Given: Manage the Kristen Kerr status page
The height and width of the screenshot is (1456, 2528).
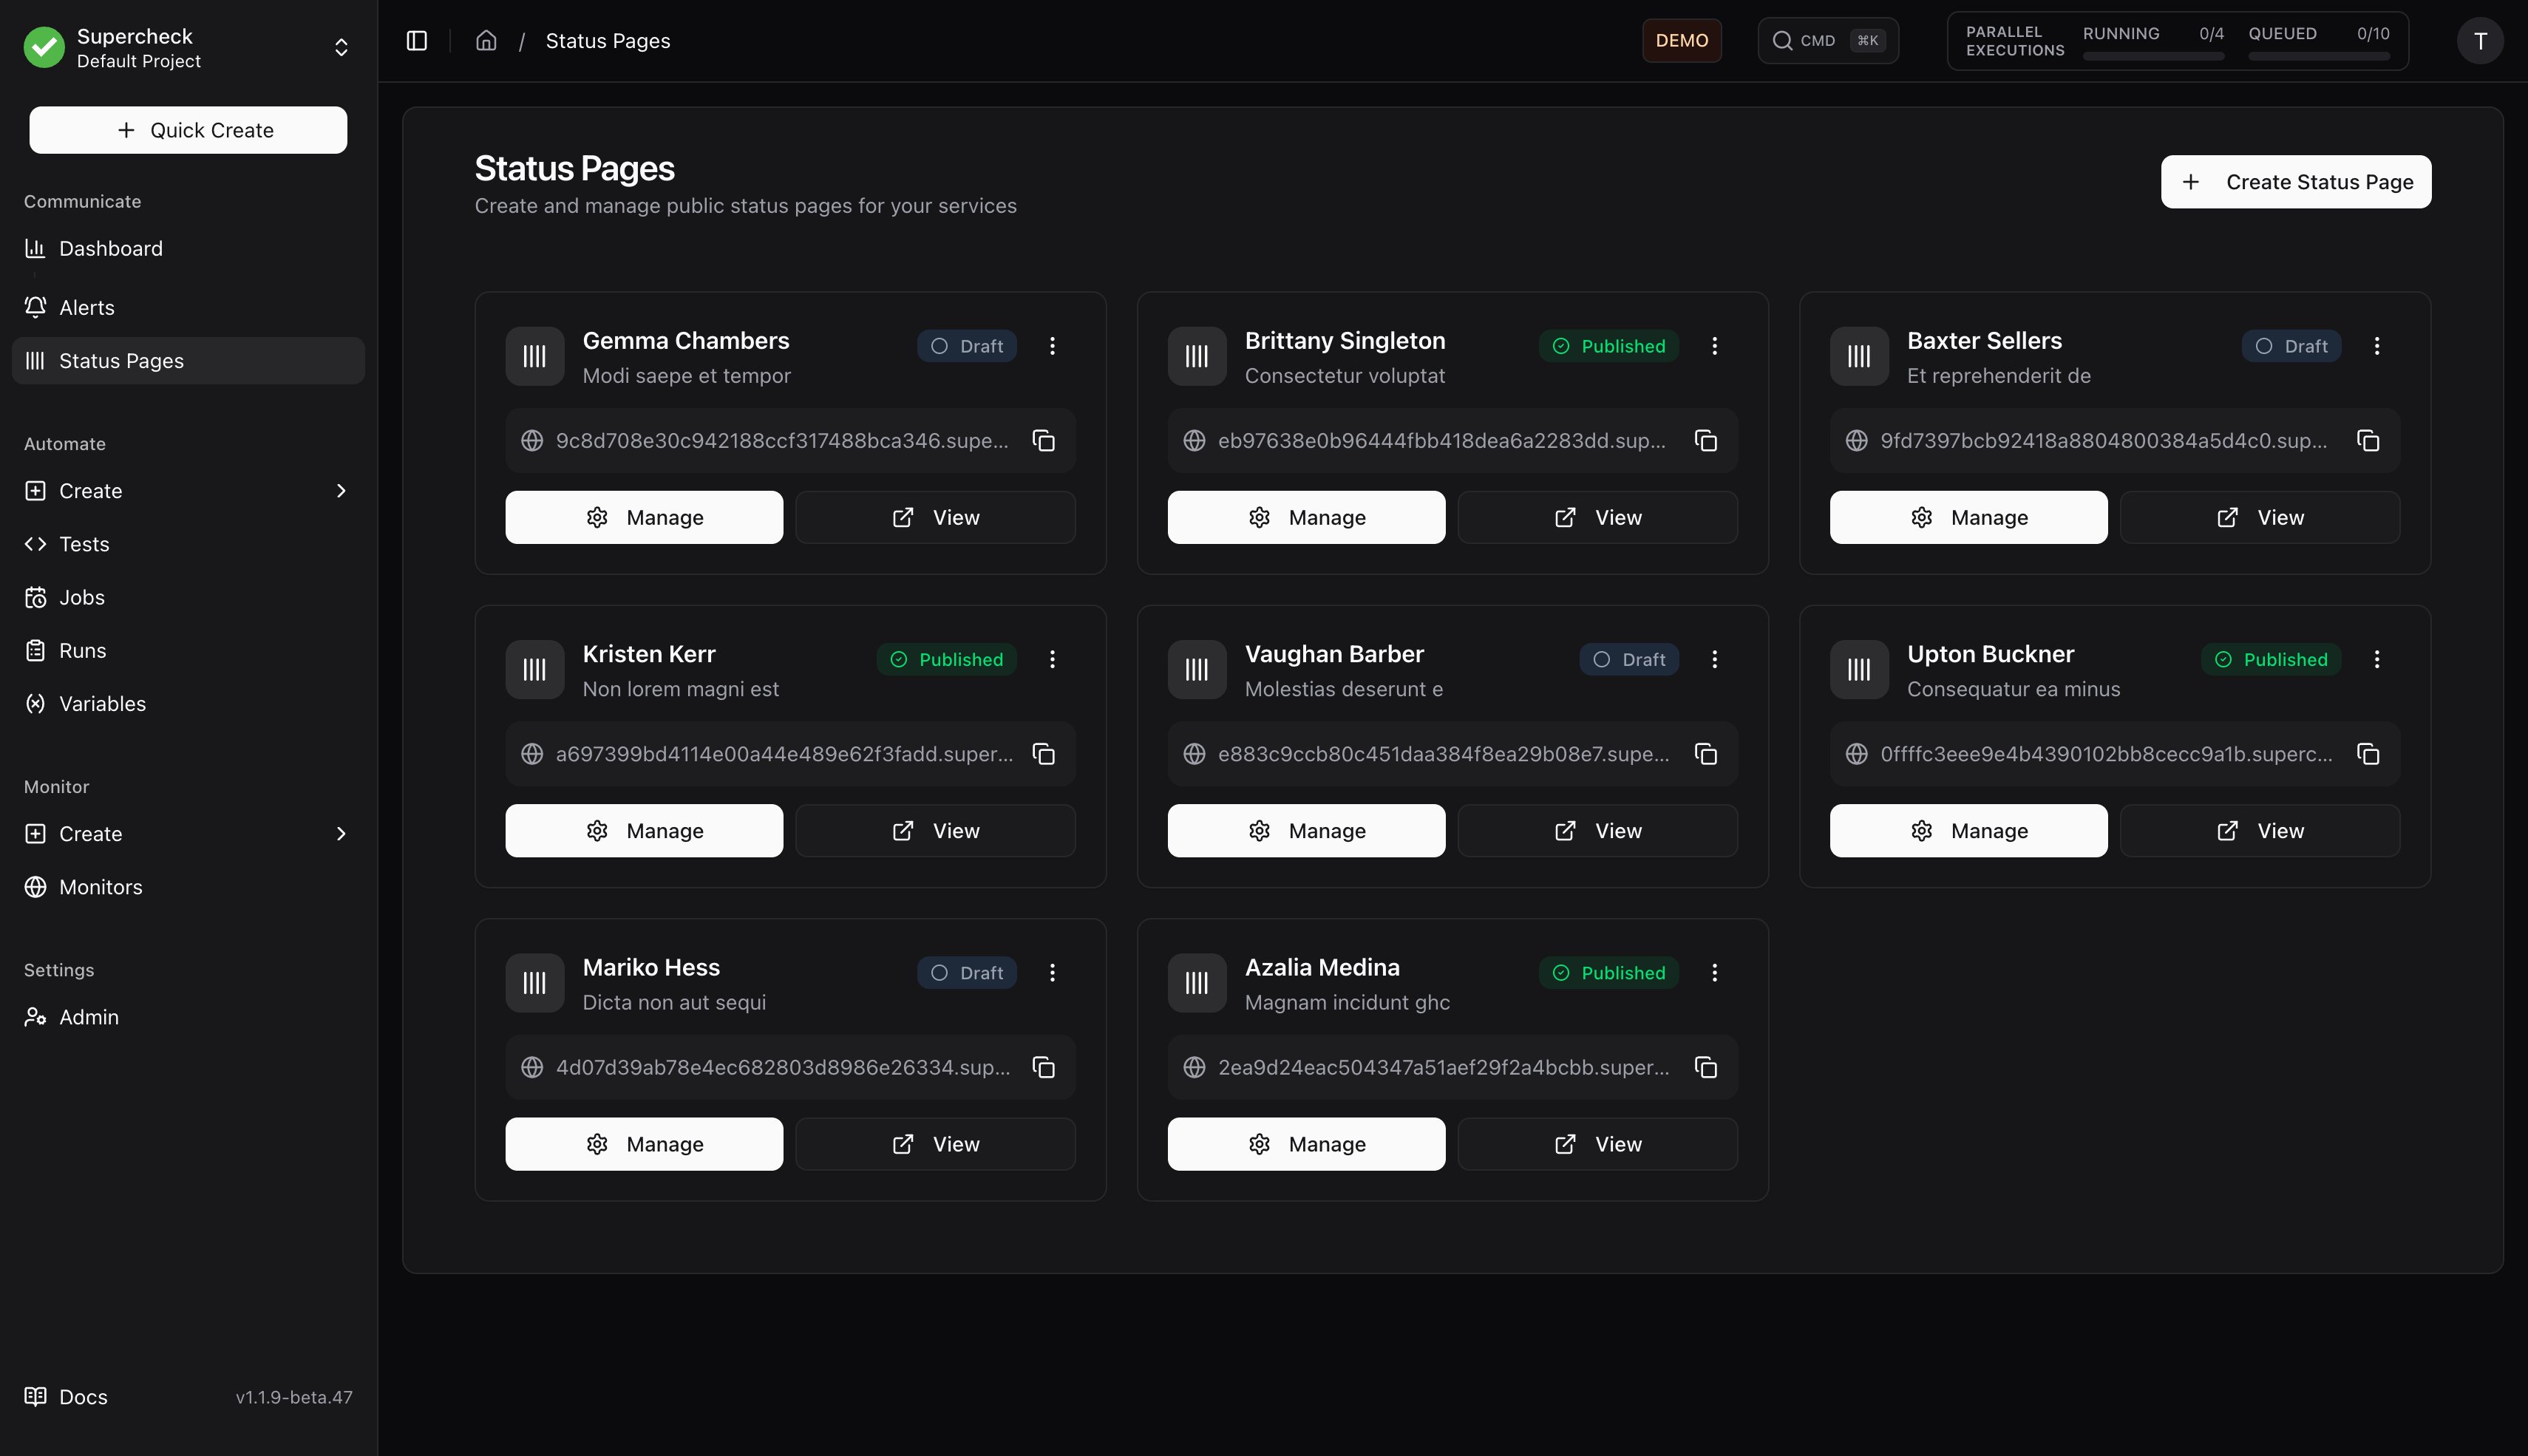Looking at the screenshot, I should pos(644,830).
